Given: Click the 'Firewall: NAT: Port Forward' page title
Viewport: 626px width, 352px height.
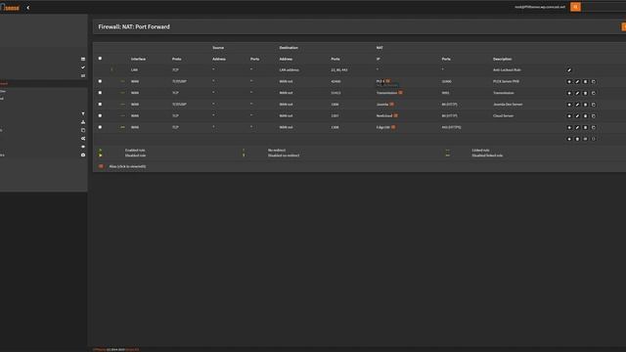Looking at the screenshot, I should 134,26.
